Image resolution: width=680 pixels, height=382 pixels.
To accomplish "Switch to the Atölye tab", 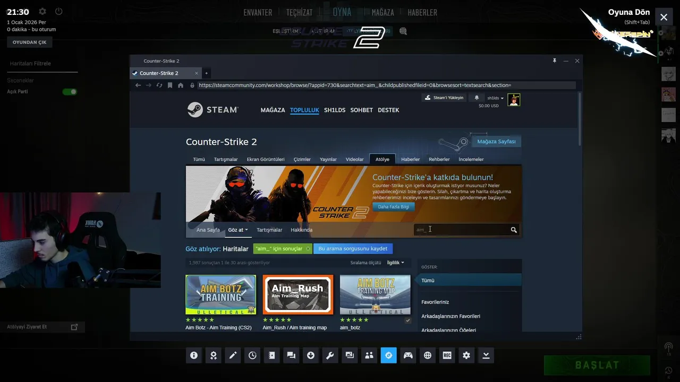I will pyautogui.click(x=382, y=159).
